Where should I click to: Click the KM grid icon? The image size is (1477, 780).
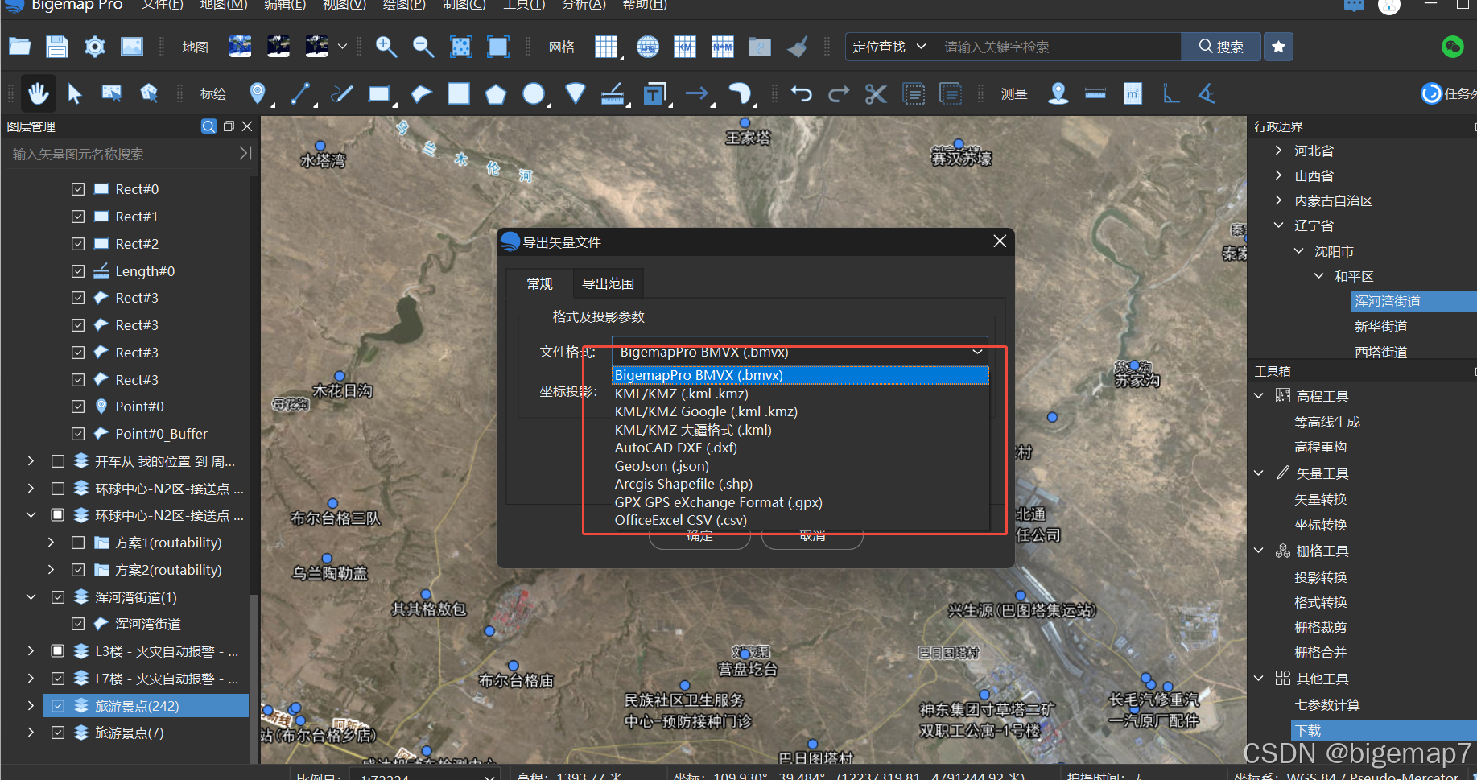pyautogui.click(x=685, y=47)
